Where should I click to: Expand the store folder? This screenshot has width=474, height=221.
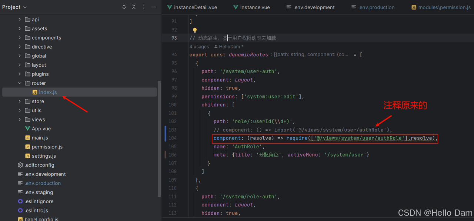tap(20, 101)
